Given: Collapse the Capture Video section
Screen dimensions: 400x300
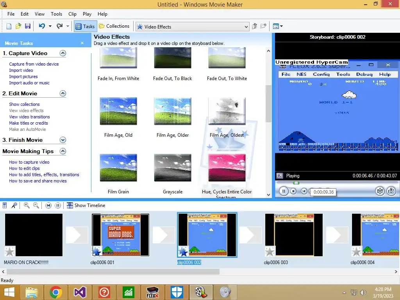Looking at the screenshot, I should 63,53.
